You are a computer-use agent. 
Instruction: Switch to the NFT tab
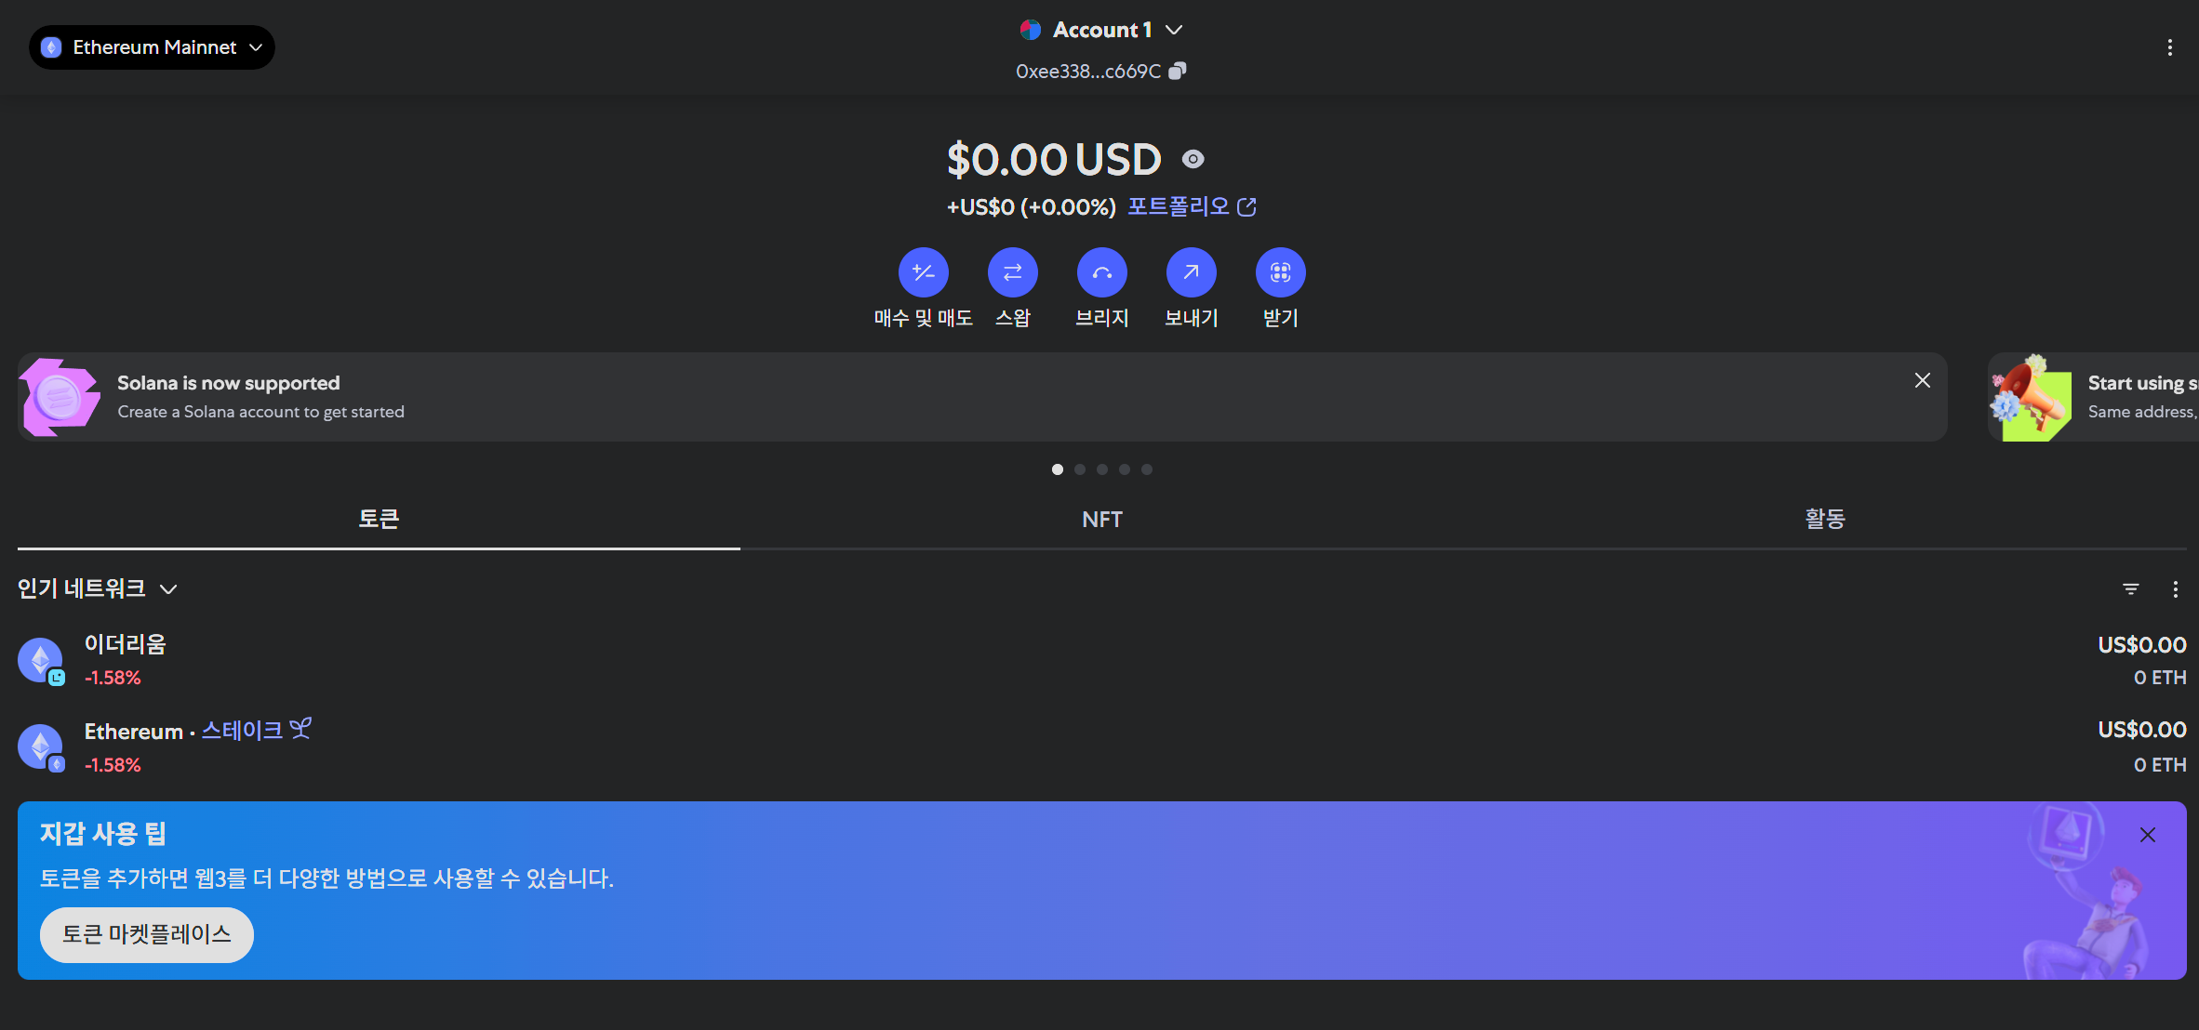point(1101,520)
